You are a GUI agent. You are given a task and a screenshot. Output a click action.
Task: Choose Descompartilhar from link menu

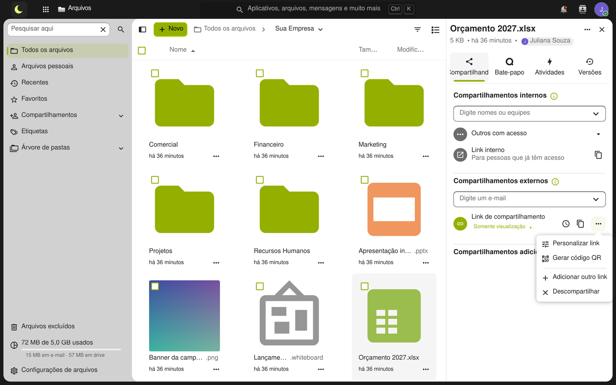click(x=574, y=291)
